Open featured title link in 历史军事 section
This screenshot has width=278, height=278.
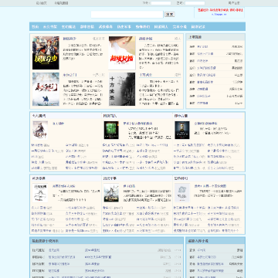129,186
